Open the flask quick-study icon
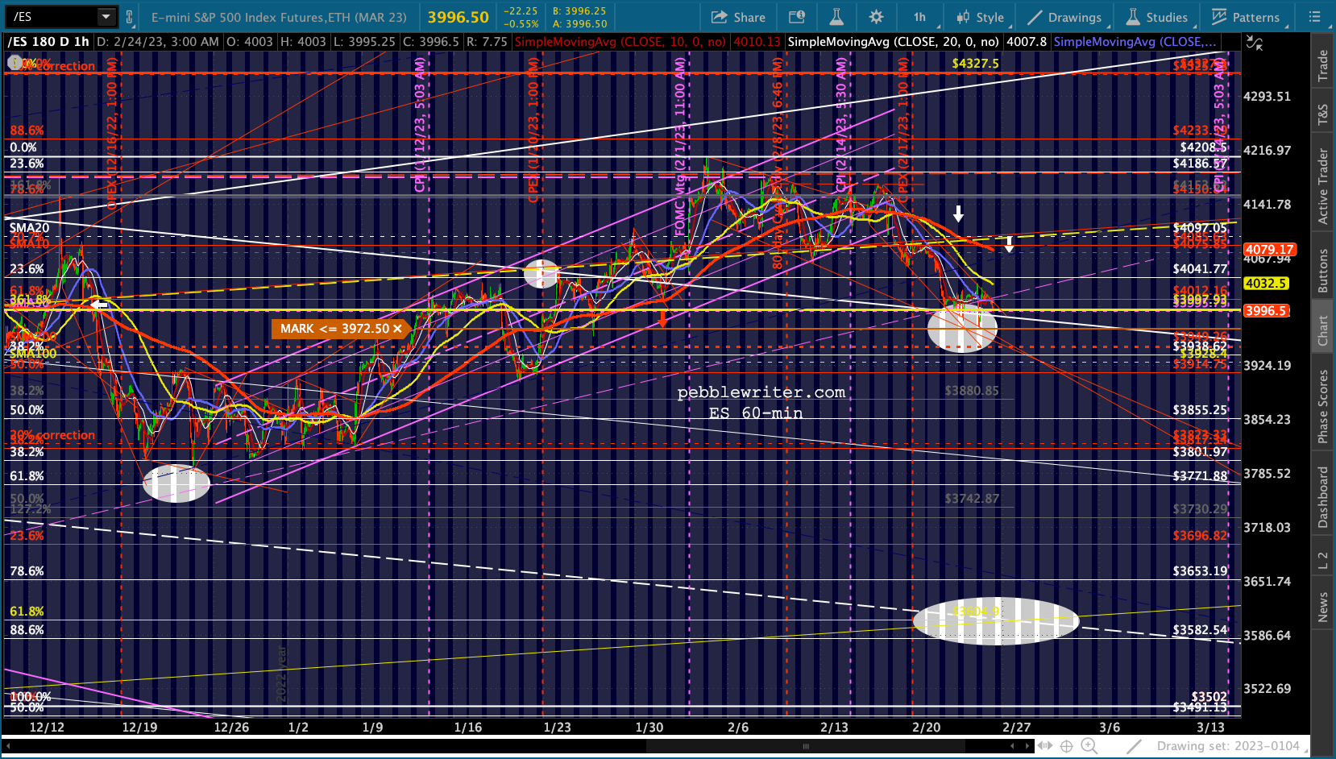Viewport: 1336px width, 759px height. pos(836,17)
